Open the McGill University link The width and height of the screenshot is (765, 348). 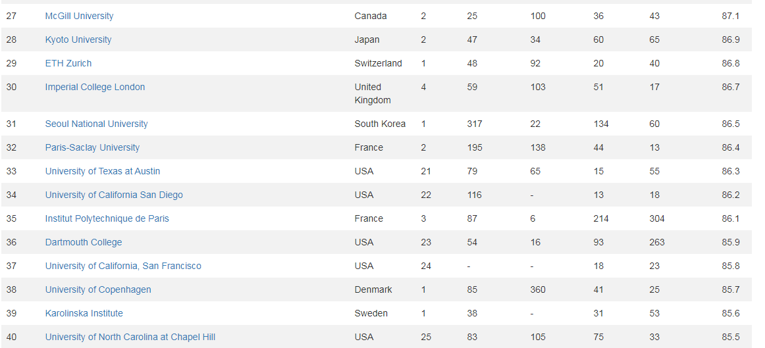79,16
